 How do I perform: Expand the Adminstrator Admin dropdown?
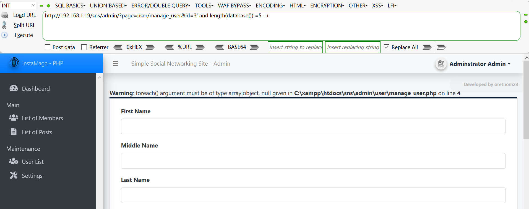pyautogui.click(x=480, y=64)
